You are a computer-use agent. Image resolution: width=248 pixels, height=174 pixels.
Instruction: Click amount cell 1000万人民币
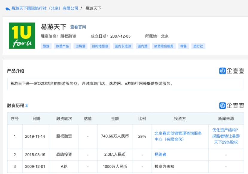click(x=115, y=167)
